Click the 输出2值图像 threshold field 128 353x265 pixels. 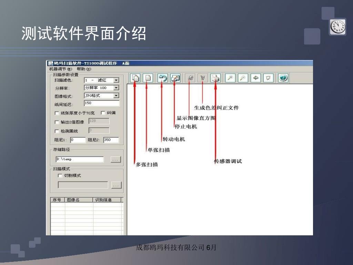pos(99,121)
